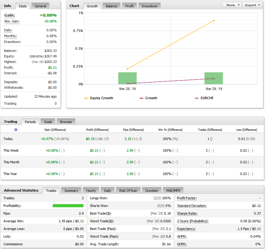Click the Trades (Difference) column header
Image resolution: width=266 pixels, height=249 pixels.
210,130
